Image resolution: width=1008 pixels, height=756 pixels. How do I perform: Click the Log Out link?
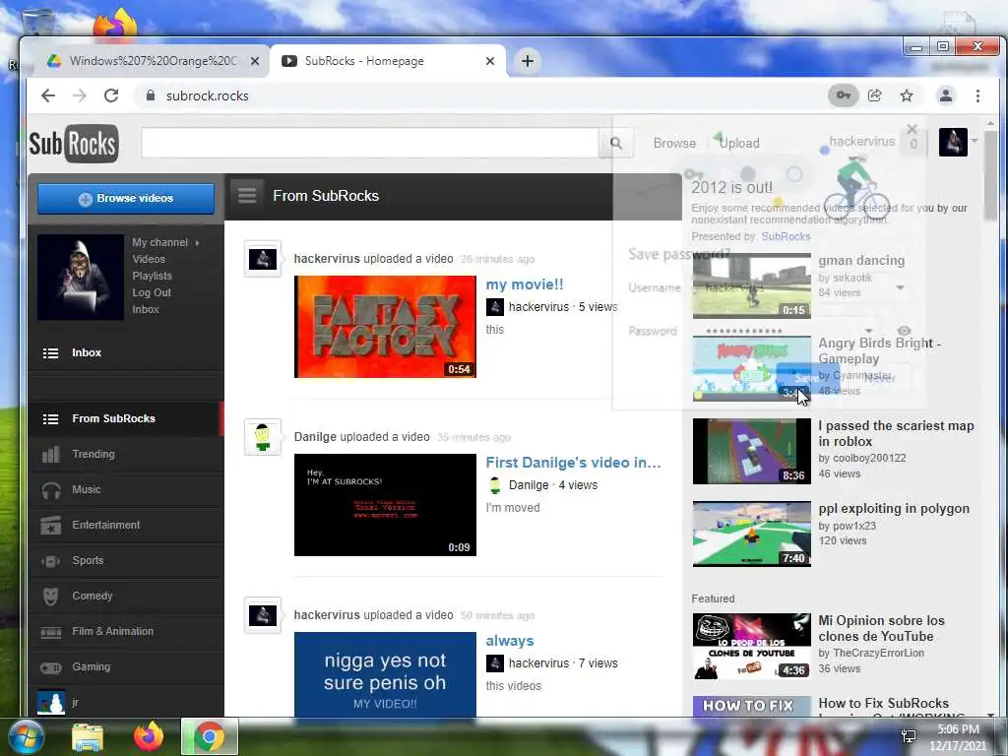[x=152, y=292]
